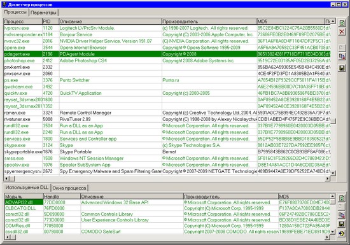Sort DLLs by the Модуль column header

click(24, 197)
